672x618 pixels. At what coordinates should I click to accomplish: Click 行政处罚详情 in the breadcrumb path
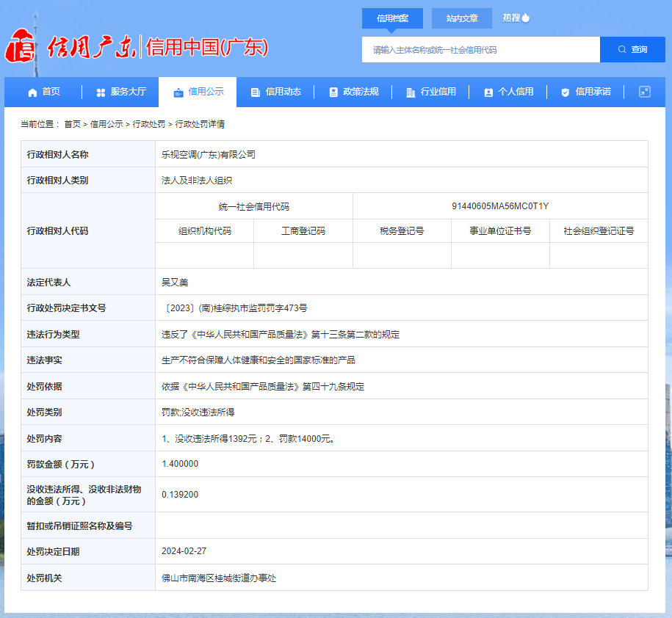[x=200, y=124]
